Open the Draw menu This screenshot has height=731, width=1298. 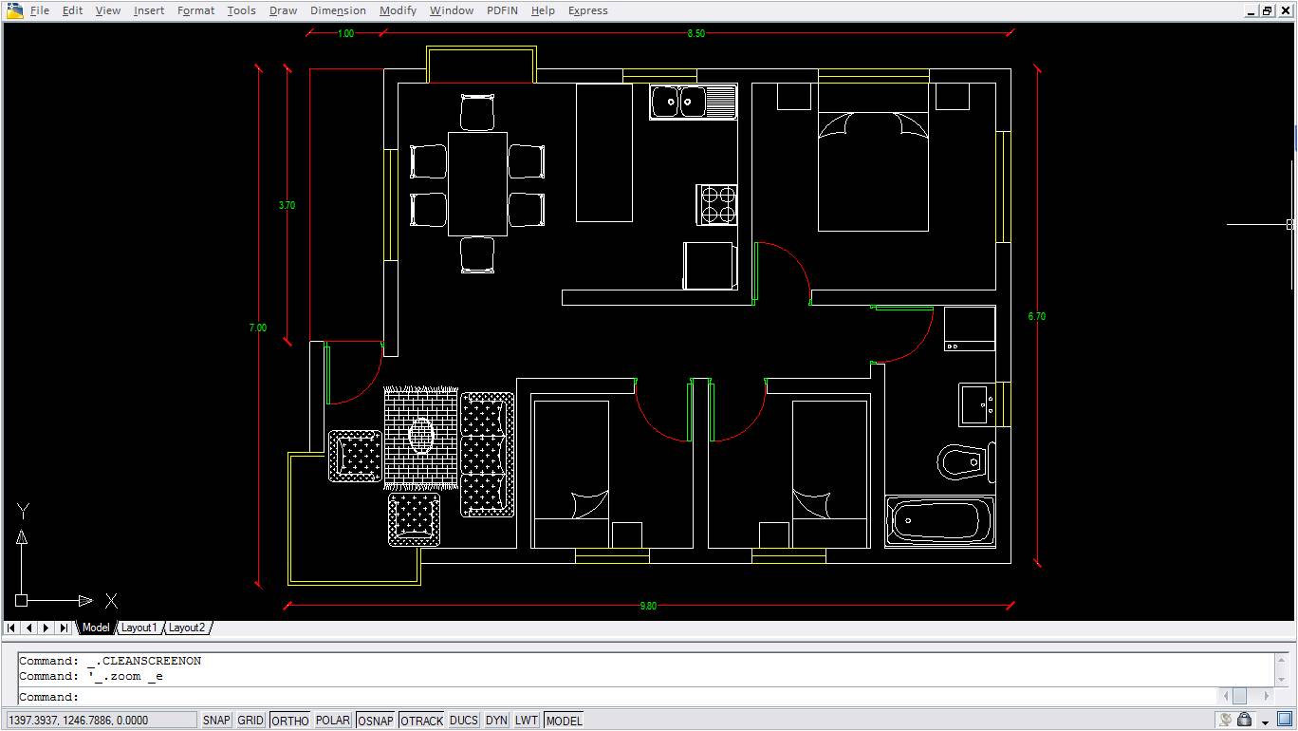(x=283, y=10)
